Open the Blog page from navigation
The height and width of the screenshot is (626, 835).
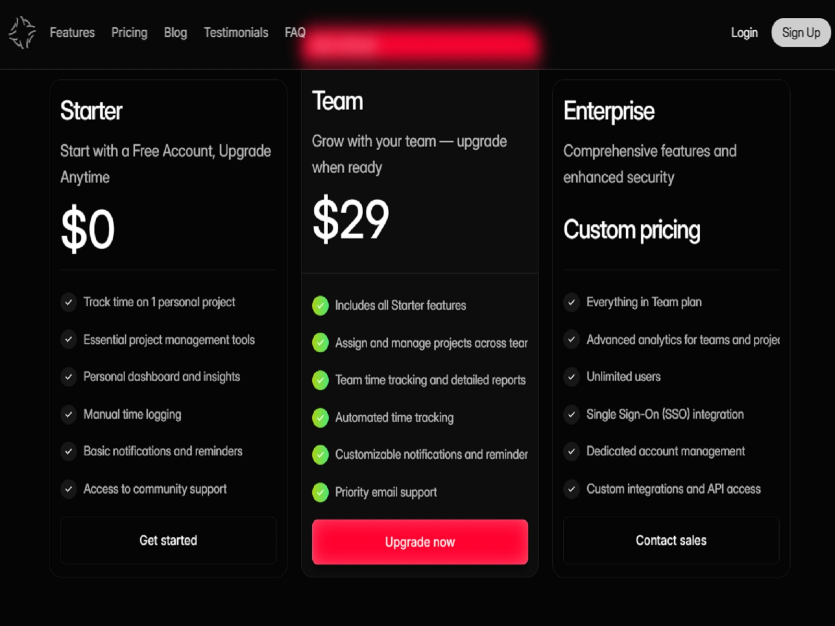(175, 32)
